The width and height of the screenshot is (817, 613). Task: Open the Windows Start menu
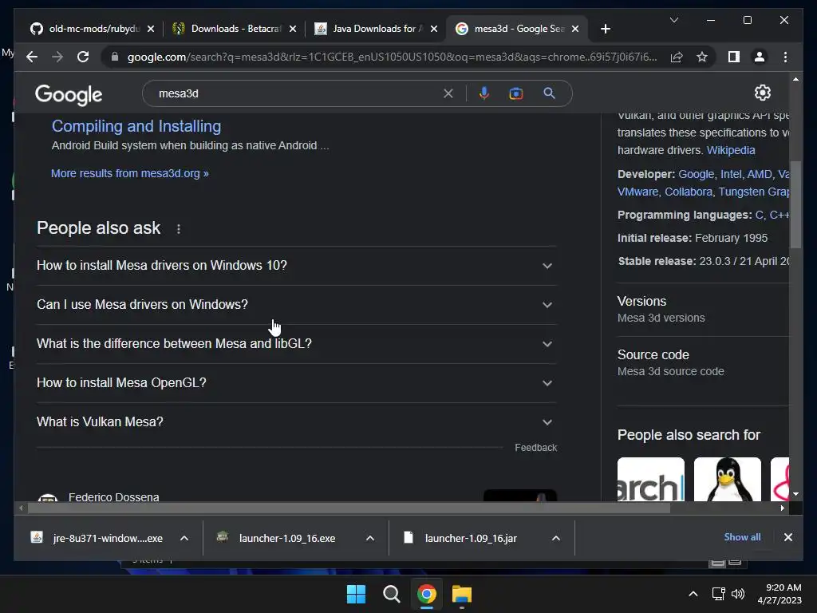[357, 594]
